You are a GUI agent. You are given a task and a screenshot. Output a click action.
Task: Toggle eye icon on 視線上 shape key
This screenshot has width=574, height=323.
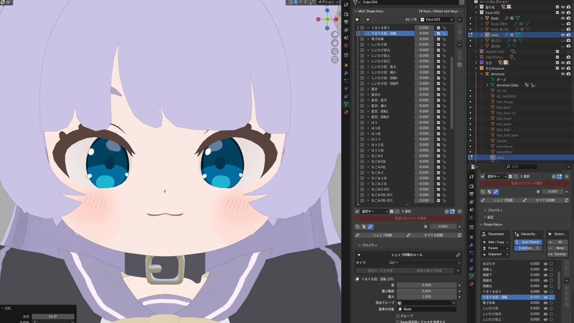546,269
